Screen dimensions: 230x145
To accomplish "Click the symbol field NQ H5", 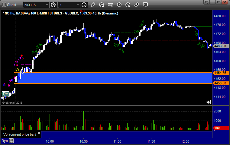I will (34, 5).
